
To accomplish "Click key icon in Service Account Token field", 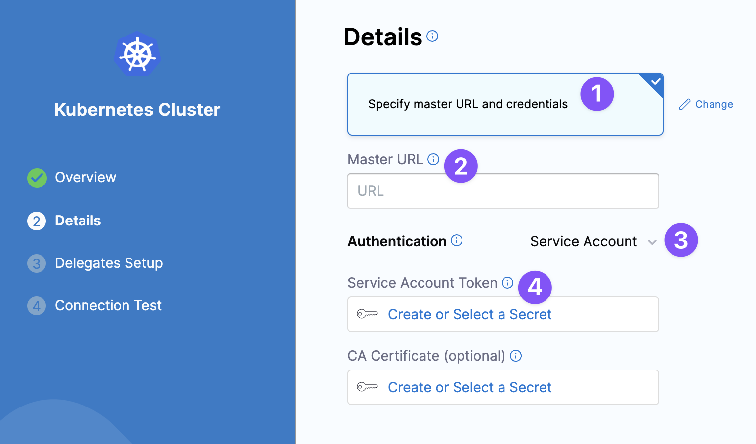I will pyautogui.click(x=367, y=314).
